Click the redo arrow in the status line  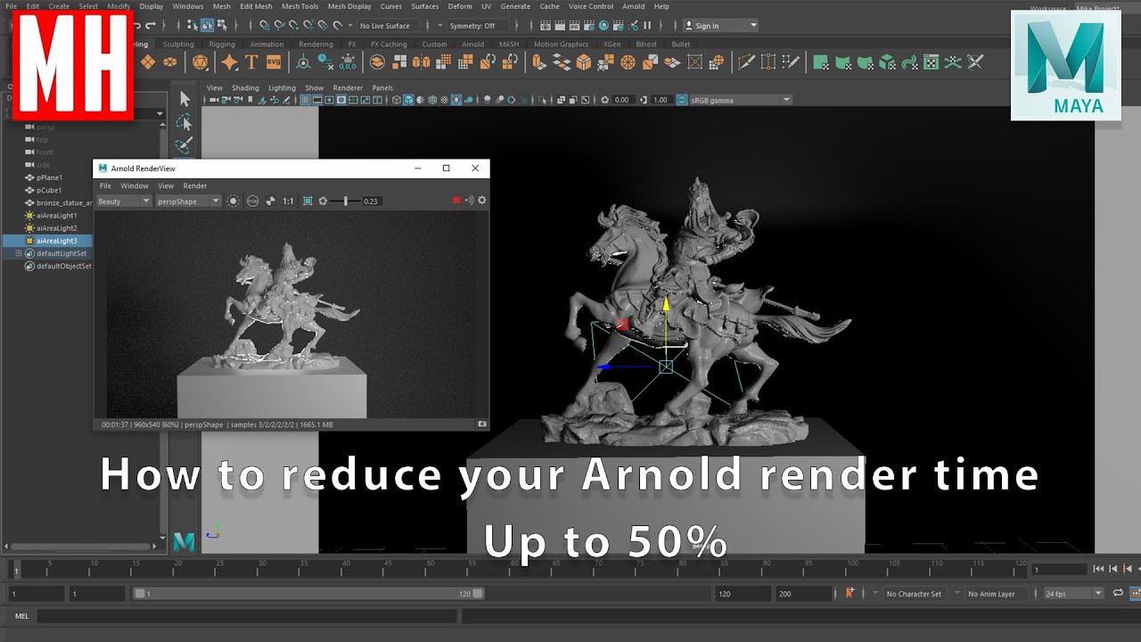(x=151, y=26)
